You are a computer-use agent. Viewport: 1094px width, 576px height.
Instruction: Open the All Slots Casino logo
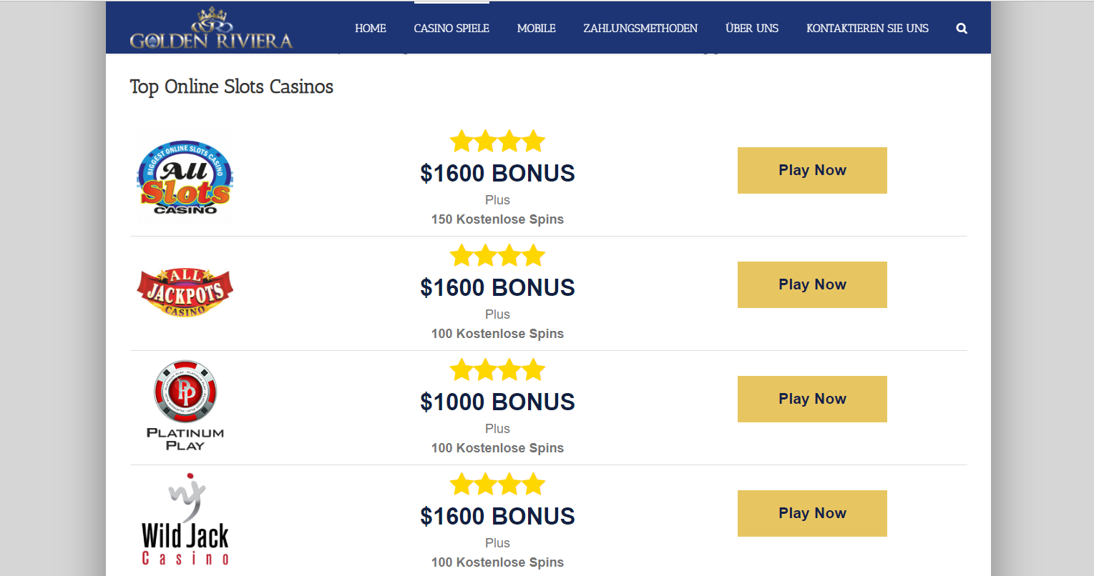coord(185,177)
